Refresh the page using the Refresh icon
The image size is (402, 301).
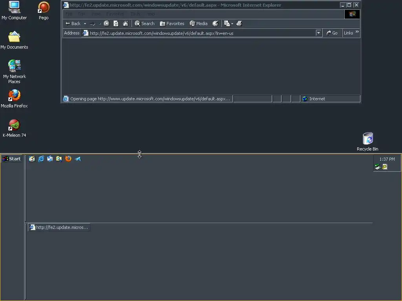click(116, 24)
